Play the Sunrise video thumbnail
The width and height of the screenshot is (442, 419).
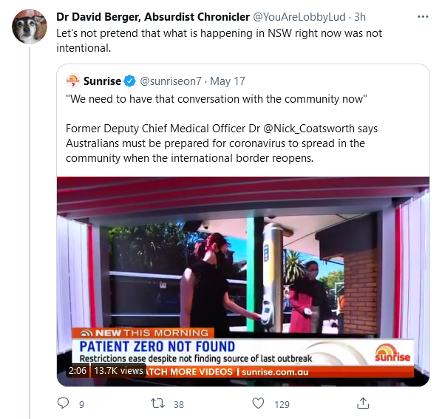(243, 282)
